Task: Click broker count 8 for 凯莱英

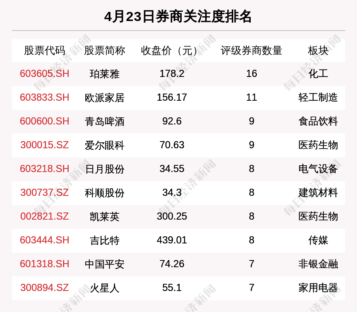Action: (x=251, y=216)
